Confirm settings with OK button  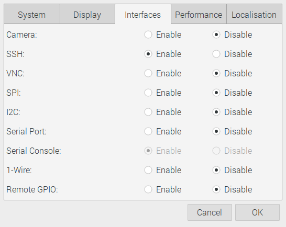point(257,212)
